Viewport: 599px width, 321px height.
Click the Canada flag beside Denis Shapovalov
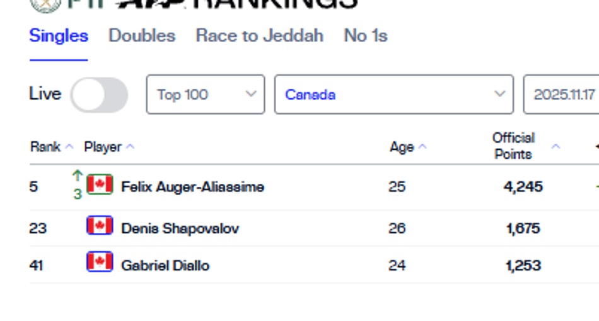pos(100,225)
